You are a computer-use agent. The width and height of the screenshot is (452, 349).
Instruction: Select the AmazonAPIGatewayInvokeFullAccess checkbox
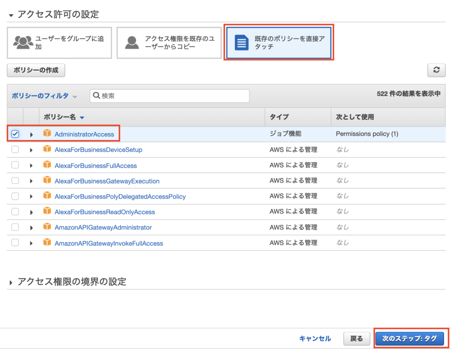click(x=15, y=243)
